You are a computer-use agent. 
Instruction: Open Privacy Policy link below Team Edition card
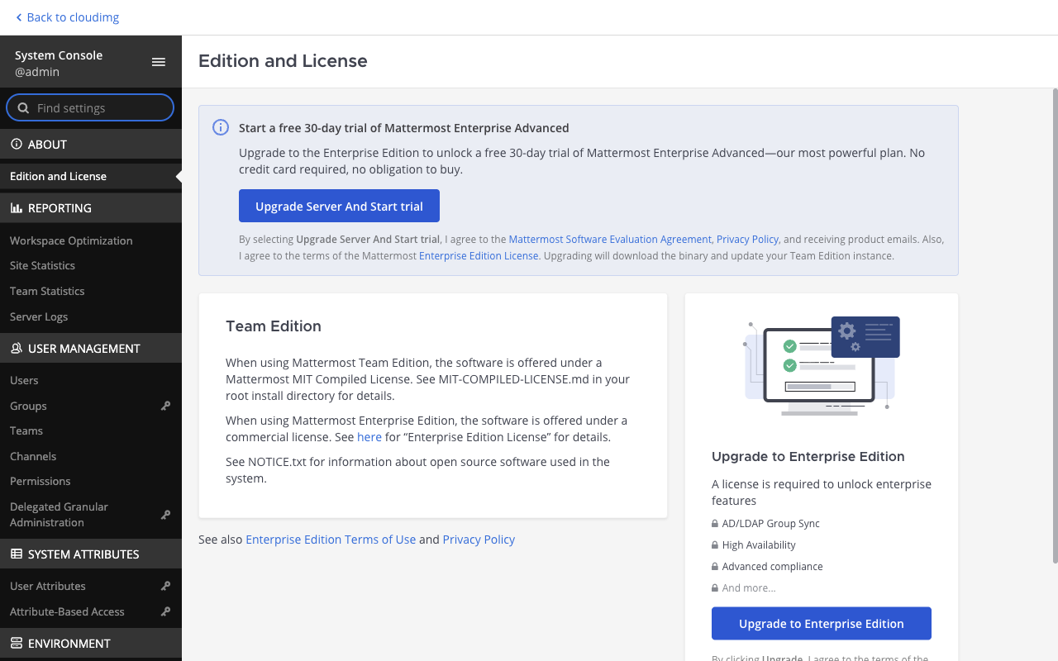pos(479,540)
